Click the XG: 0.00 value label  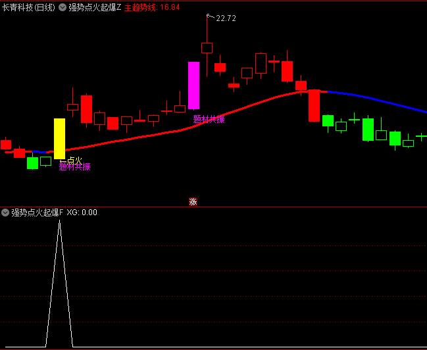[82, 213]
